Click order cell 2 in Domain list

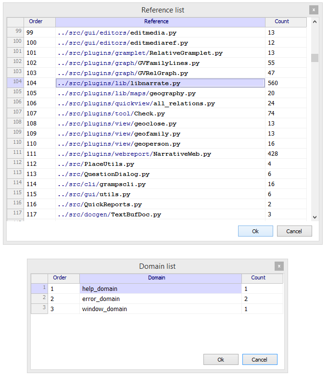pyautogui.click(x=63, y=299)
